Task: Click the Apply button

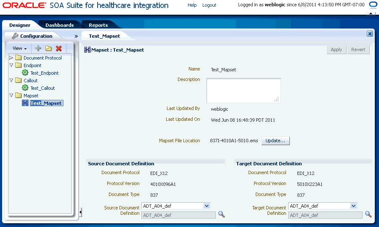Action: point(337,50)
